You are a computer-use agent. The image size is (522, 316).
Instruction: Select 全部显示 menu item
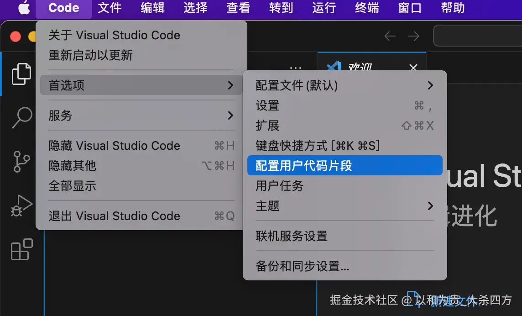(x=141, y=186)
